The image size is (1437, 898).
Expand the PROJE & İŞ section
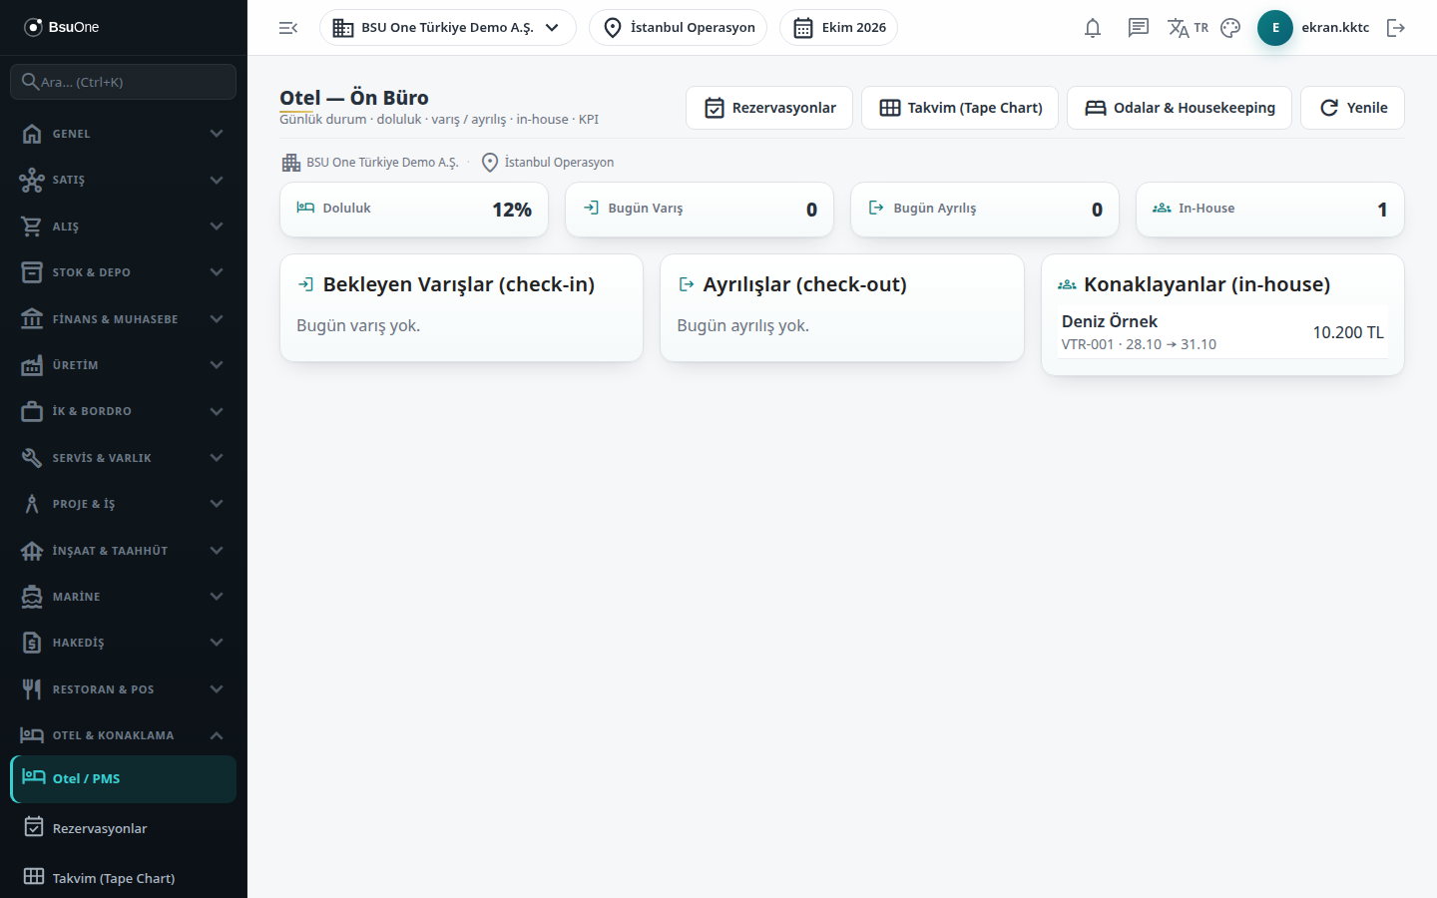(x=124, y=504)
